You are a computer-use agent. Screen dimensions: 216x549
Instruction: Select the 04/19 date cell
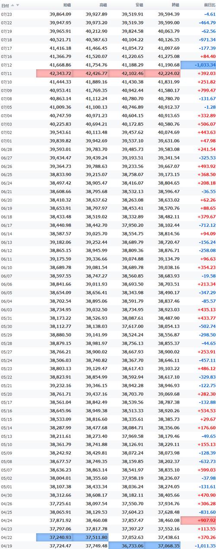click(x=6, y=546)
